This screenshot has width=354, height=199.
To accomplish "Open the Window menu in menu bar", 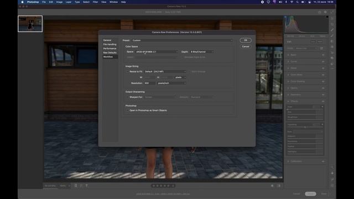I will click(x=113, y=2).
